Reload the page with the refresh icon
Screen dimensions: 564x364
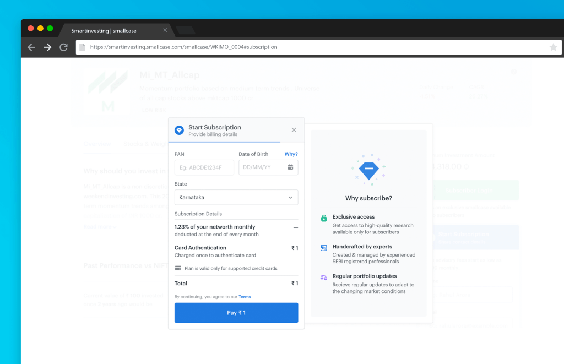point(64,47)
